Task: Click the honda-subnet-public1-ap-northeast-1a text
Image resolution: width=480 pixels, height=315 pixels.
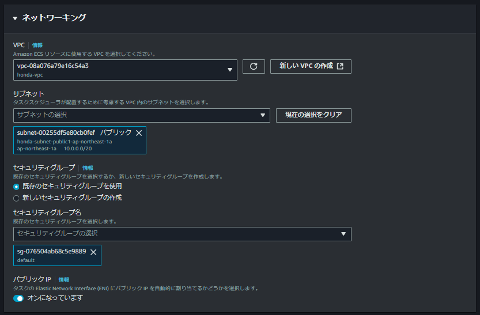Action: [x=65, y=142]
